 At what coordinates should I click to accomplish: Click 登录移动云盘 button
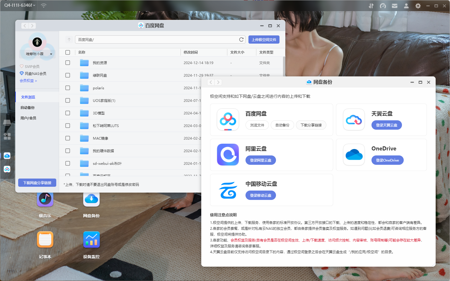pyautogui.click(x=261, y=195)
